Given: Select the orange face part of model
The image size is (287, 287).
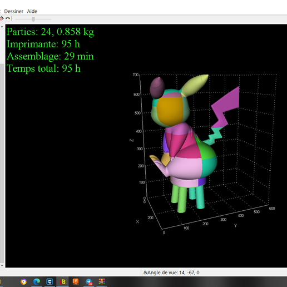Looking at the screenshot, I should pyautogui.click(x=170, y=111).
